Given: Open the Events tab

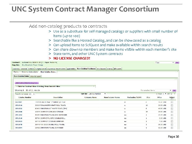Looking at the screenshot, I should (118, 69).
